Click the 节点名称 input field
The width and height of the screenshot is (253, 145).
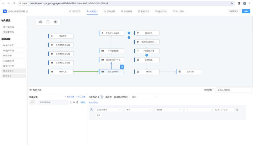coord(234,90)
